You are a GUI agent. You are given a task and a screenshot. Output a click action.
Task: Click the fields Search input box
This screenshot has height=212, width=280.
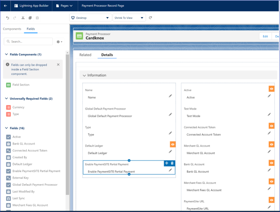pos(28,42)
